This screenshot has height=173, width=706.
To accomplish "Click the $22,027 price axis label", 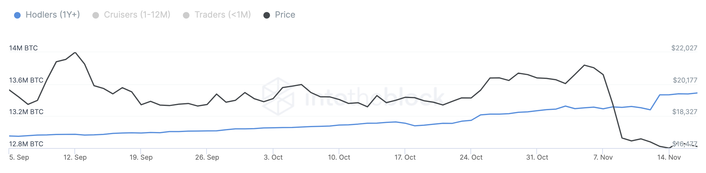I will coord(684,48).
